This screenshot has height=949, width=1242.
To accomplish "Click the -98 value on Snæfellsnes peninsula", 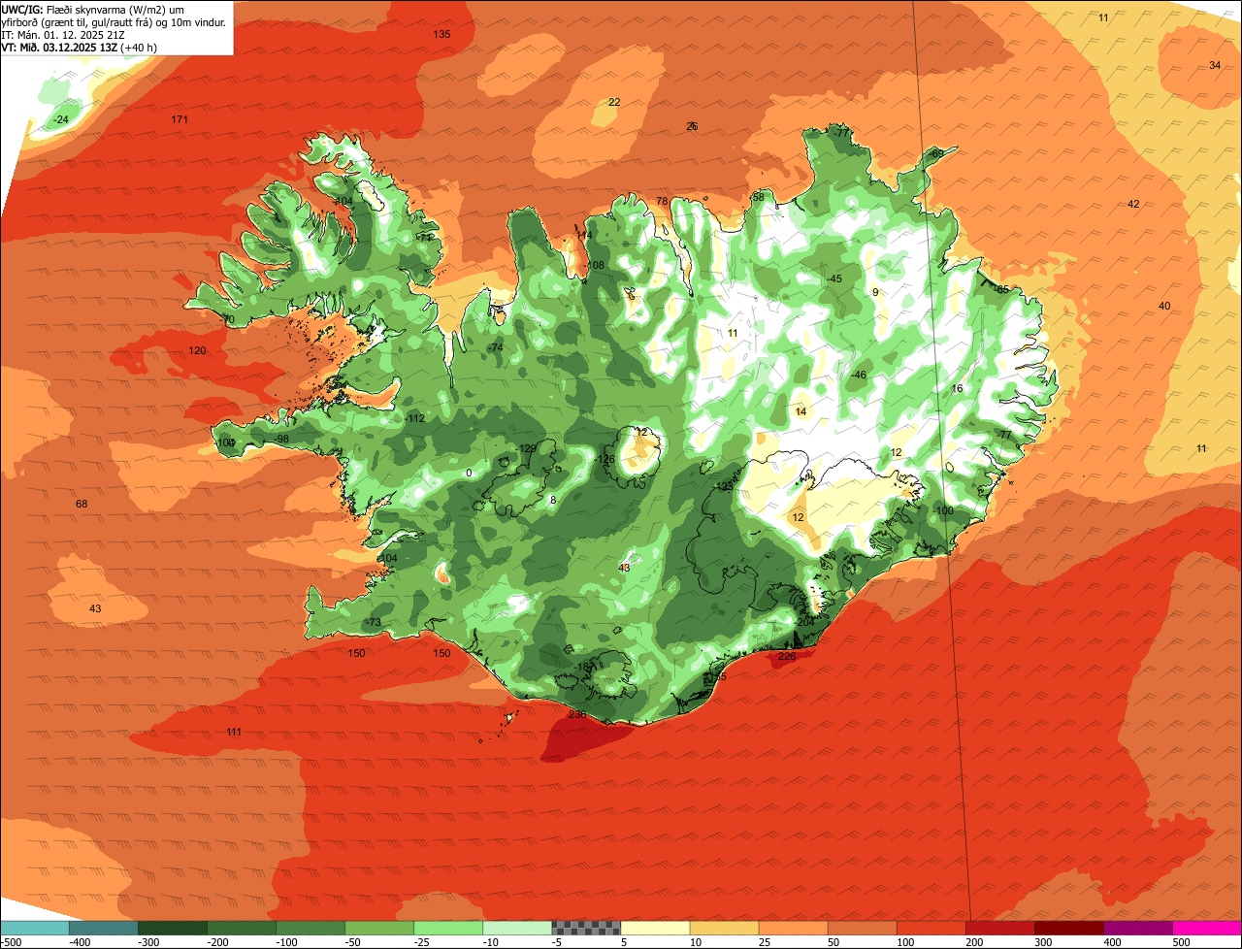I will (x=280, y=439).
